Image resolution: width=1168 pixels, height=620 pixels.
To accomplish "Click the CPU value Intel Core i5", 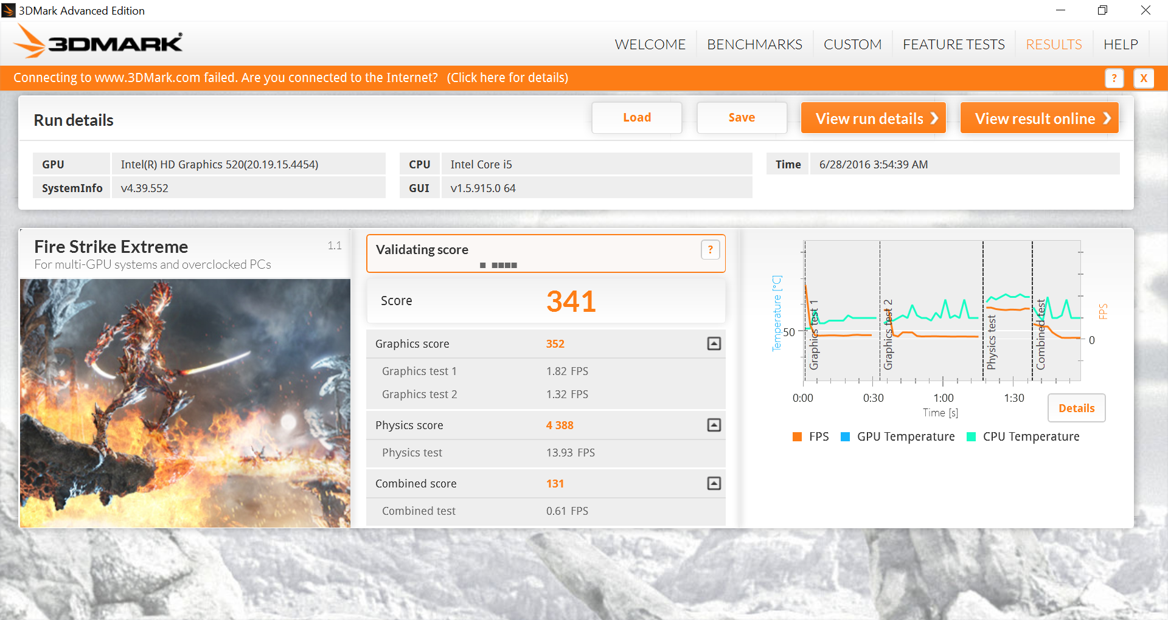I will (x=481, y=164).
